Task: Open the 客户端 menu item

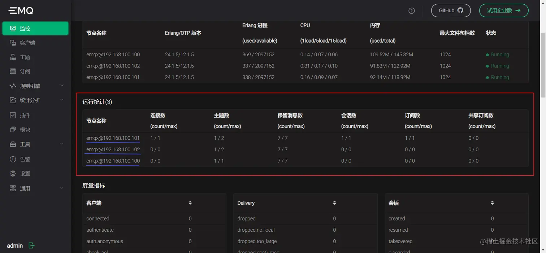Action: [x=35, y=43]
